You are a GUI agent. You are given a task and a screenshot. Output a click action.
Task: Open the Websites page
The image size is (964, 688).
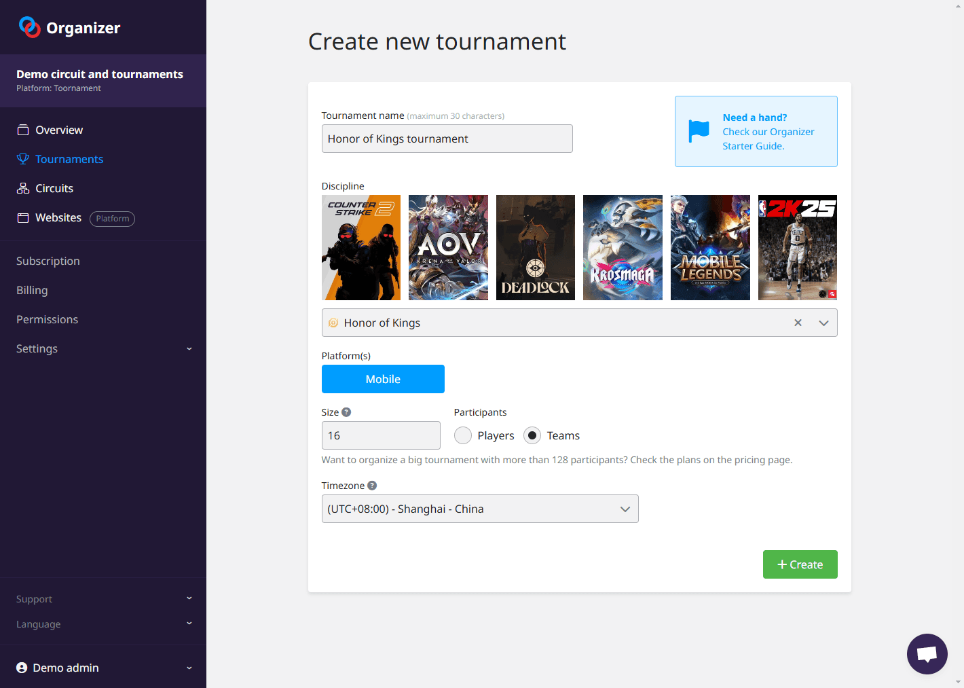(x=58, y=217)
